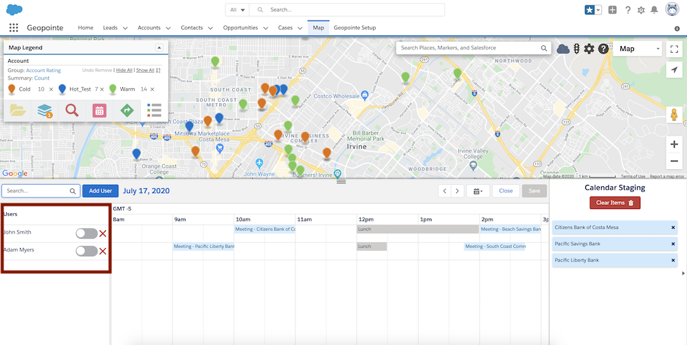Zoom out the map with minus
Image resolution: width=687 pixels, height=345 pixels.
[x=675, y=162]
